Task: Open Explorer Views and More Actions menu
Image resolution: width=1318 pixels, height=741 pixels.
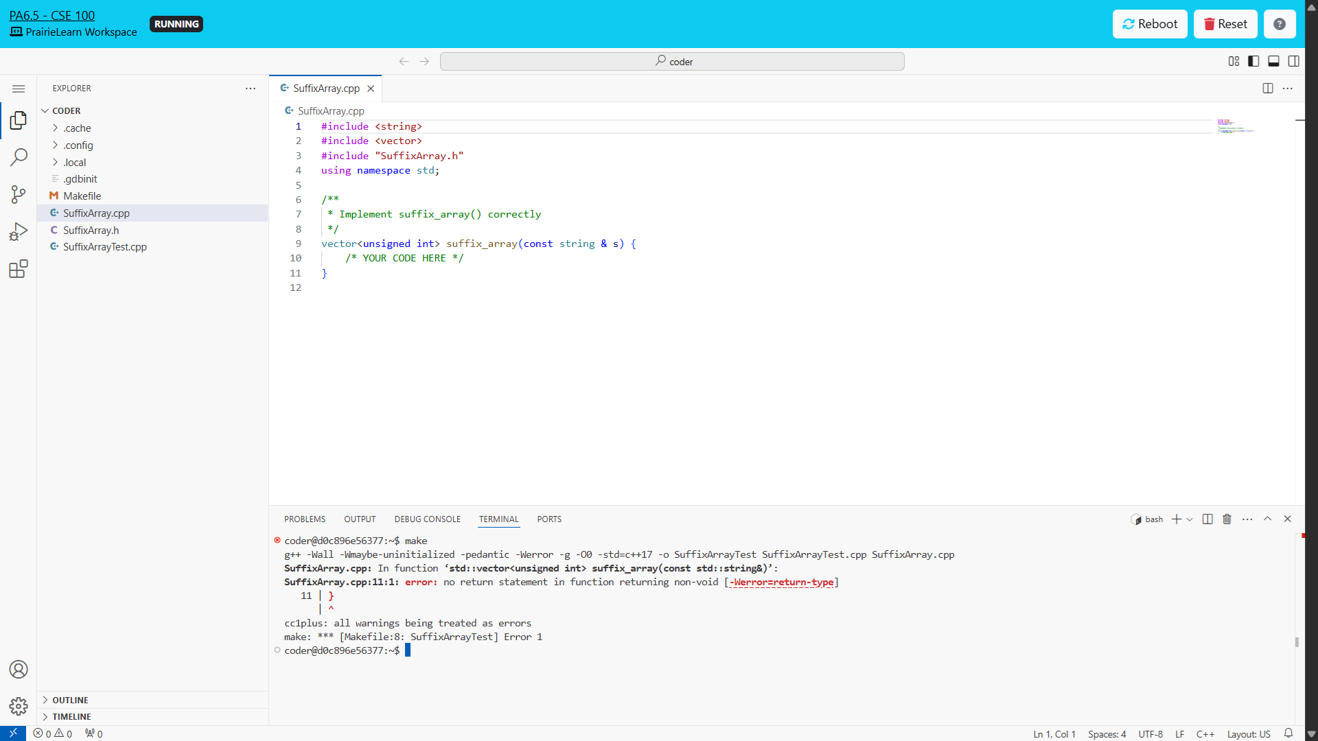Action: tap(251, 89)
